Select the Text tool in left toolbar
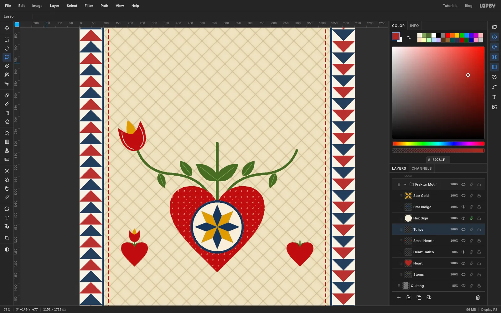Screen dimensions: 501x313 click(x=7, y=218)
